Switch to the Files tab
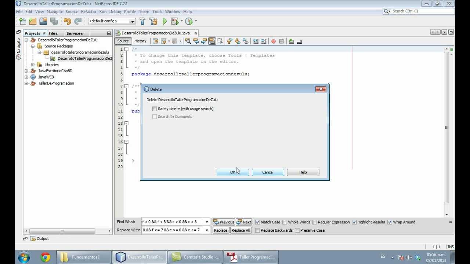 (x=53, y=33)
